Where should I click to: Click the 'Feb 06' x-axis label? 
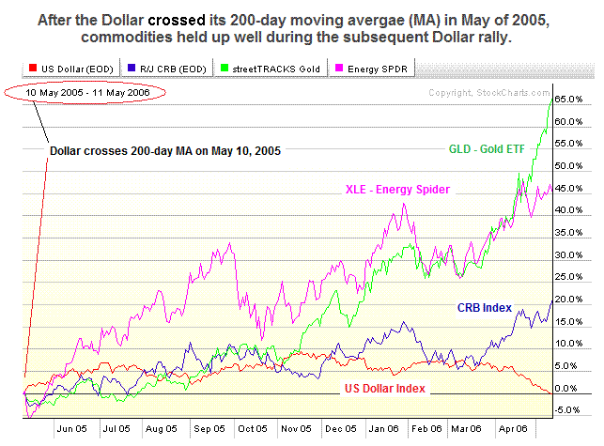click(x=426, y=429)
